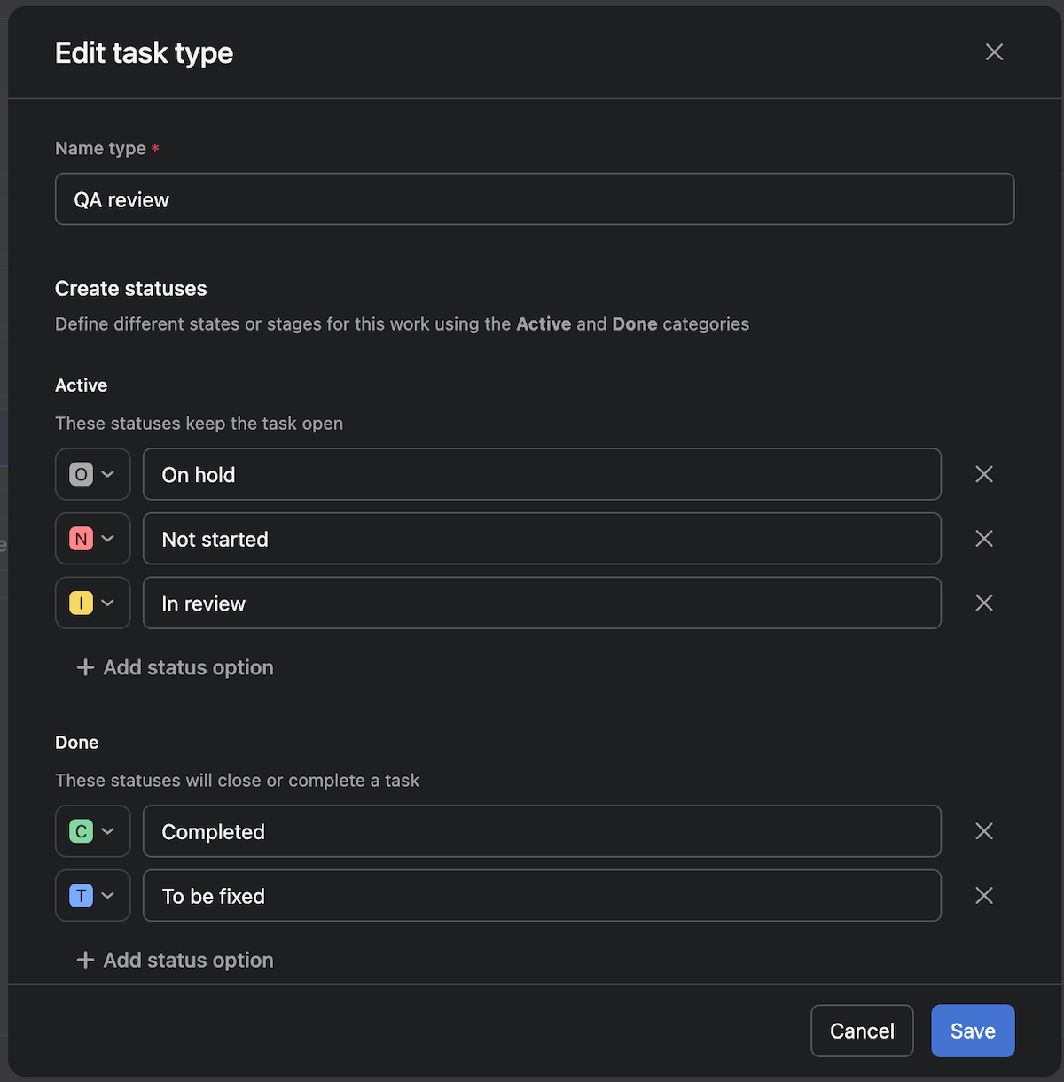Screen dimensions: 1064x1082
Task: Open the "Completed" status color dropdown
Action: [92, 831]
